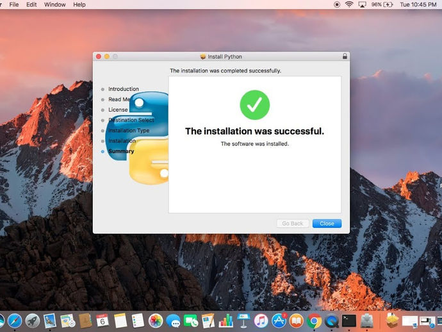This screenshot has width=442, height=332.
Task: Click 'The installation was completed successfully.' line
Action: (x=225, y=71)
